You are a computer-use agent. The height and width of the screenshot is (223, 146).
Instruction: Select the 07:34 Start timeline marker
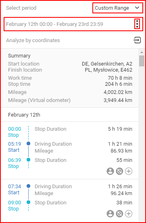pos(28,186)
